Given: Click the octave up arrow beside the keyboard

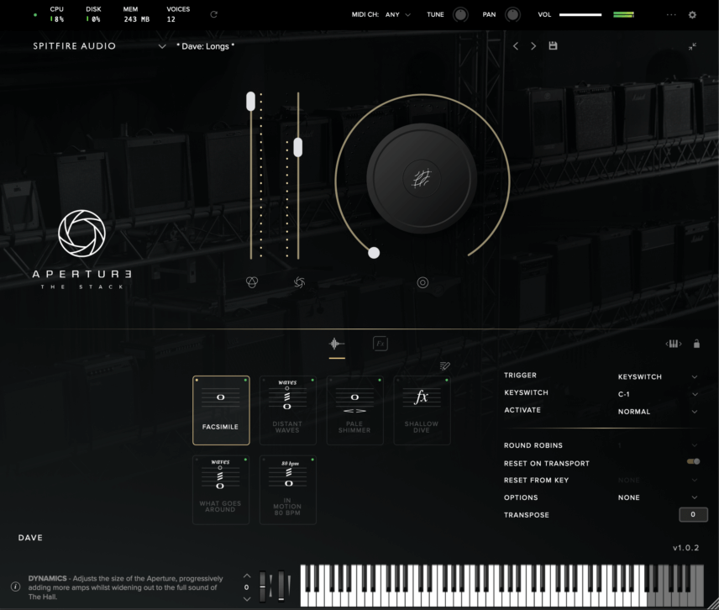Looking at the screenshot, I should pos(247,576).
